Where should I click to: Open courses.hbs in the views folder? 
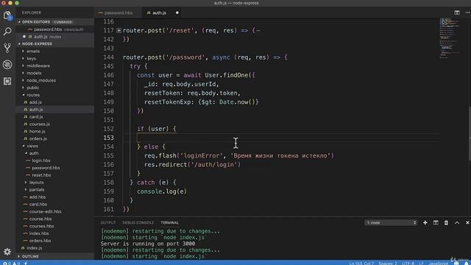[41, 226]
